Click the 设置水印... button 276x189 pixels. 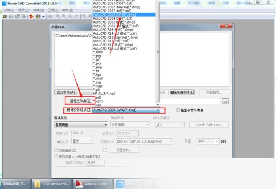[x=125, y=150]
